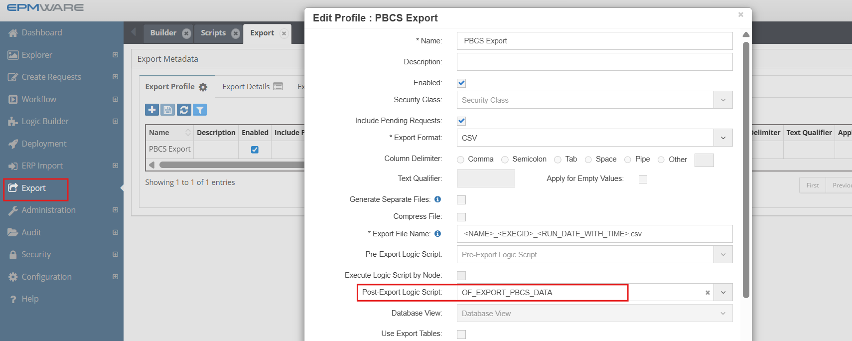Toggle Include Pending Requests checkbox
Viewport: 852px width, 341px height.
point(461,121)
